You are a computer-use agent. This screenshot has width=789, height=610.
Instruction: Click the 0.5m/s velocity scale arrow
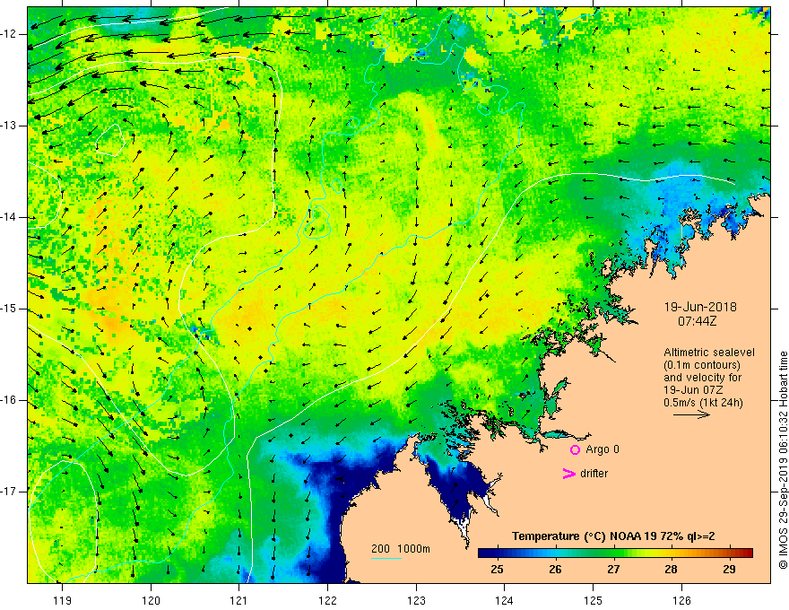pos(691,414)
